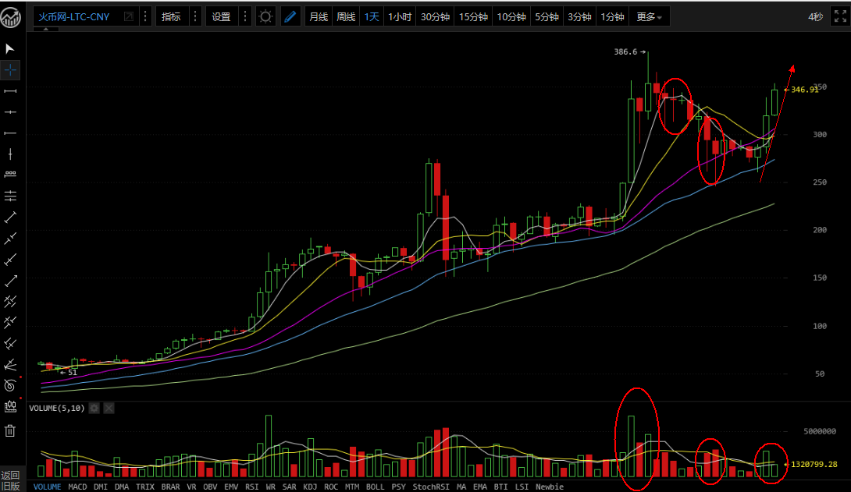Viewport: 851px width, 492px height.
Task: Activate the crosshair cursor tool
Action: (x=10, y=70)
